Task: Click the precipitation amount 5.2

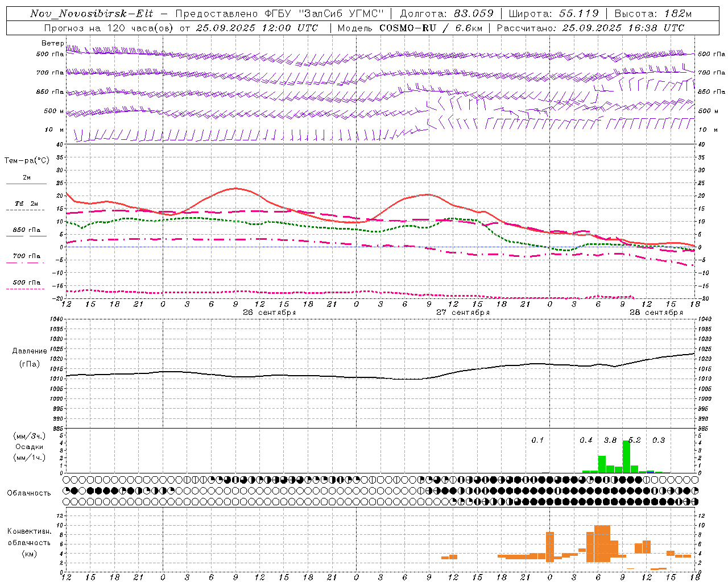Action: (x=634, y=440)
